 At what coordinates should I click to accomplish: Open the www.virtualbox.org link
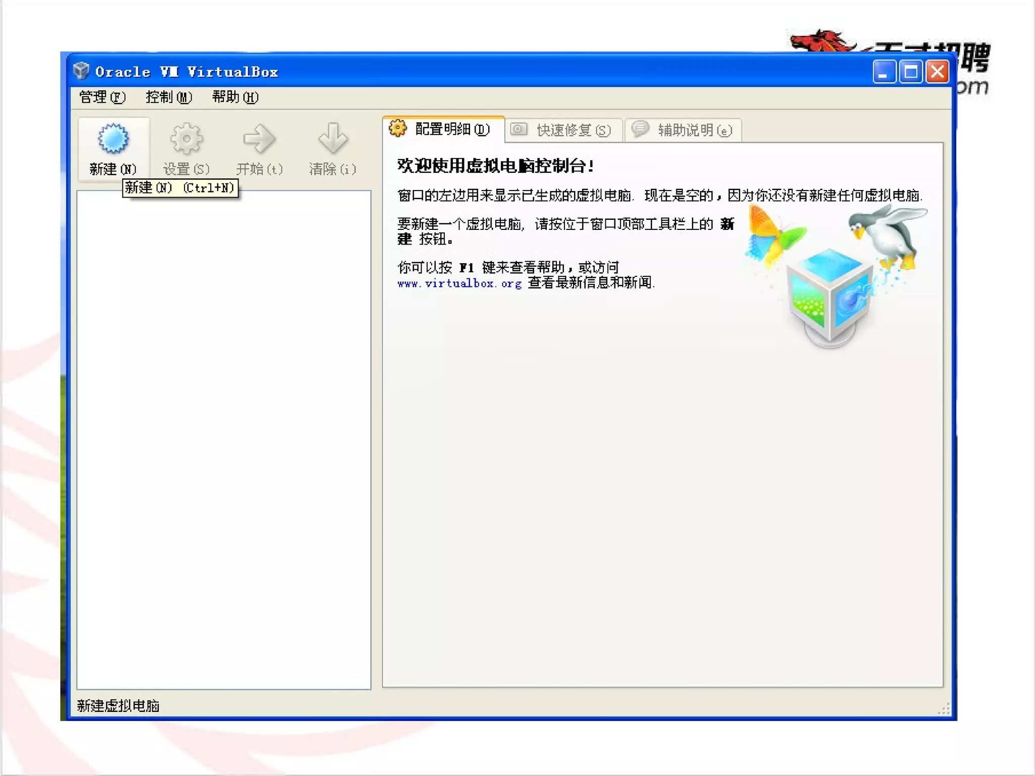(x=459, y=283)
